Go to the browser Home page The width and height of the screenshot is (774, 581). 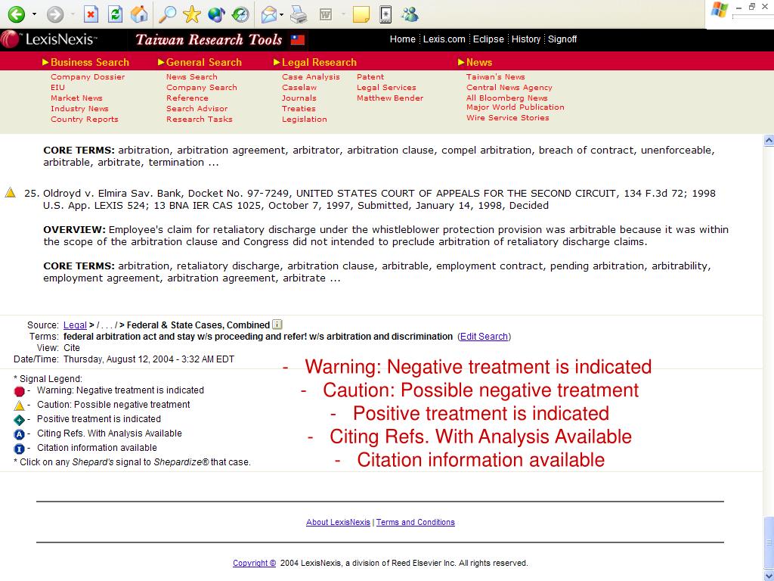tap(139, 14)
